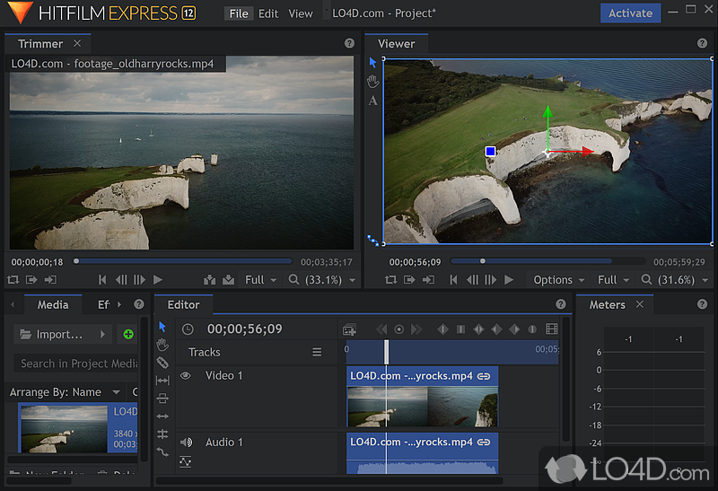Screen dimensions: 718x491
Task: Open the File menu
Action: (239, 13)
